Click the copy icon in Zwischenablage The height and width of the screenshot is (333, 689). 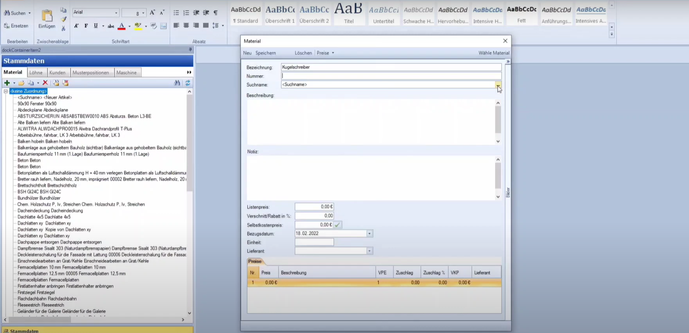tap(63, 10)
